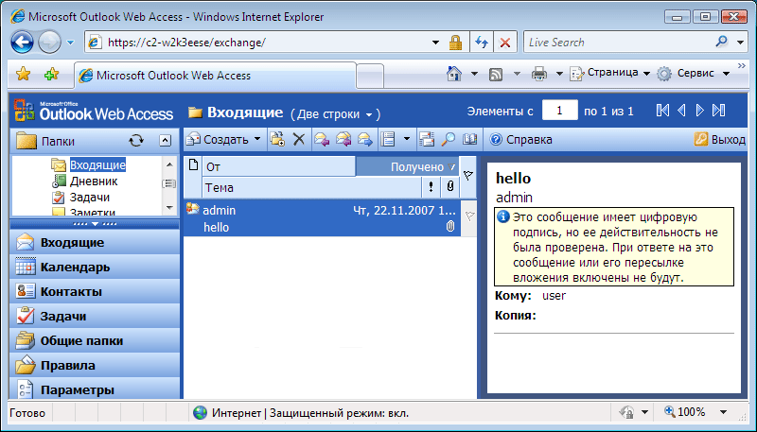
Task: Refresh the page in Internet Explorer
Action: (482, 43)
